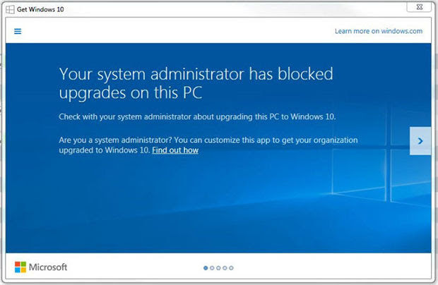Click the blocked upgrades headline text
The image size is (438, 285).
click(196, 83)
